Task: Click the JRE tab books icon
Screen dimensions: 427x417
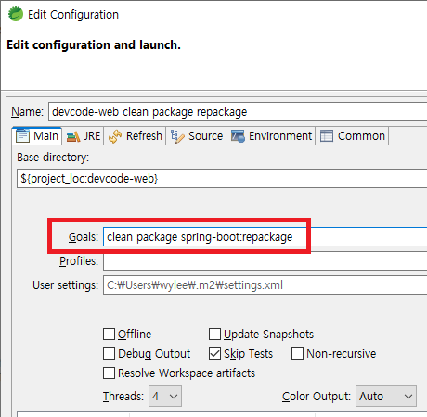Action: pos(73,136)
